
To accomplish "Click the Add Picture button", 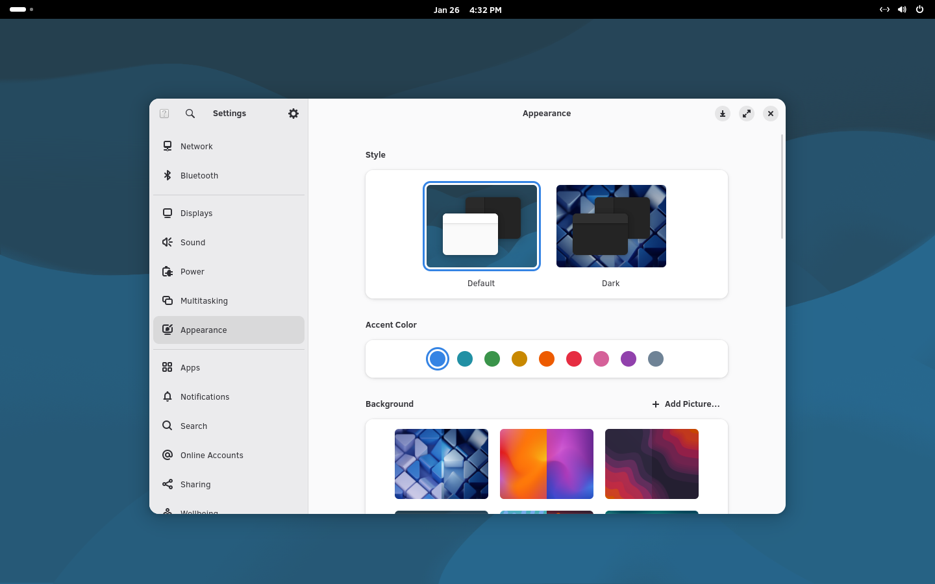I will point(686,404).
